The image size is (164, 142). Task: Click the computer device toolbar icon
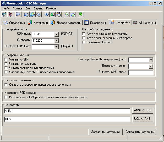[x=39, y=14]
